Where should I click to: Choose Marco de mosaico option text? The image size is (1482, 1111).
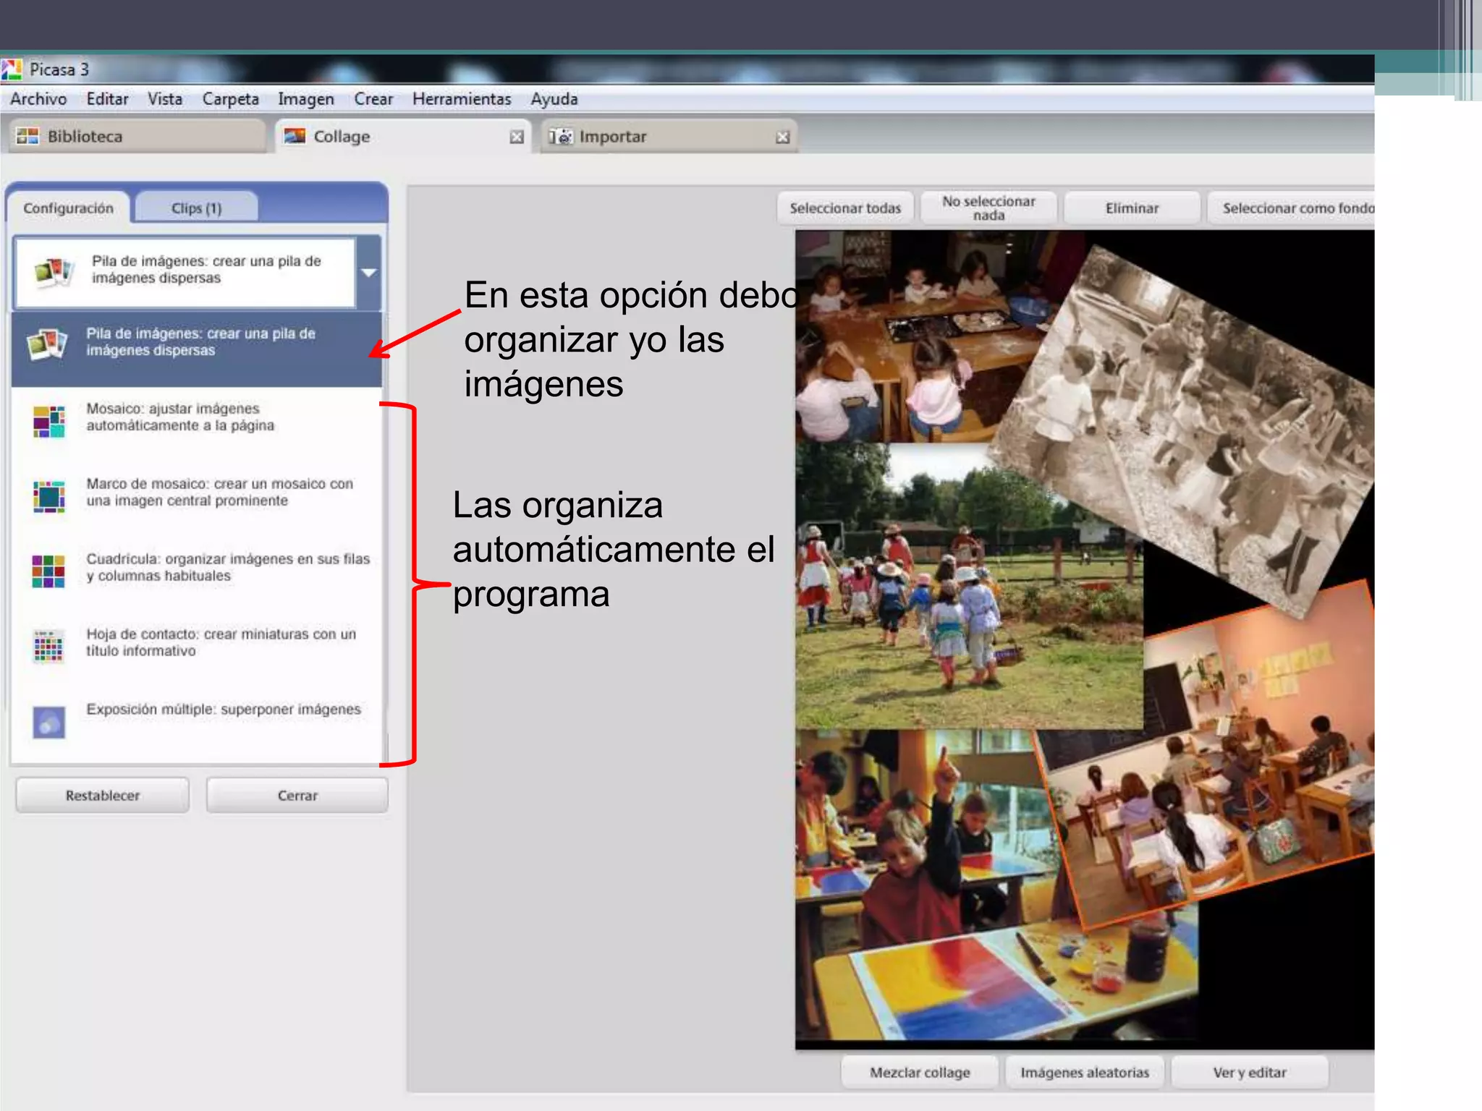click(x=220, y=493)
